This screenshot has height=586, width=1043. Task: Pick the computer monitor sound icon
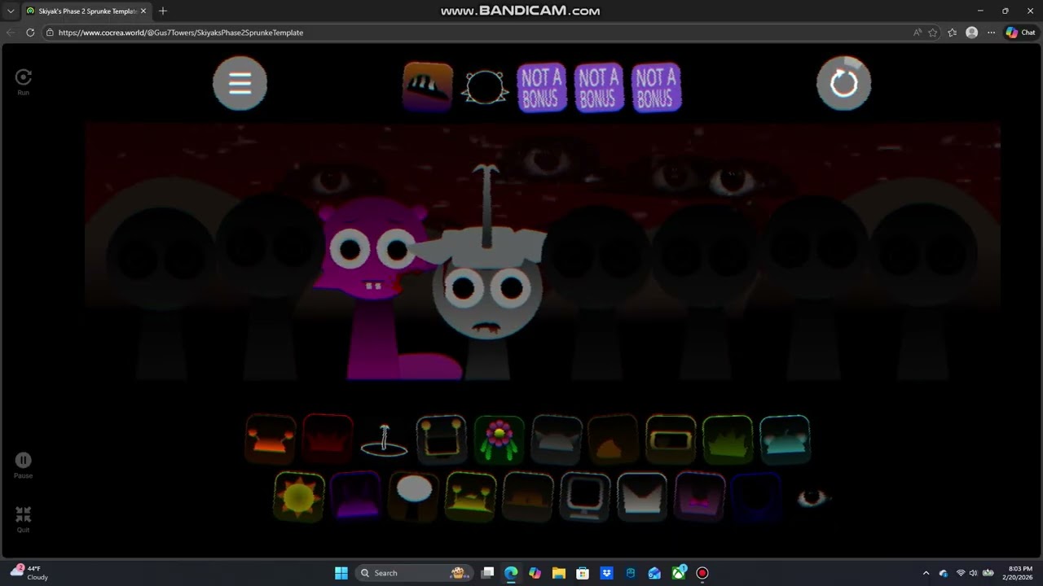[x=584, y=496]
